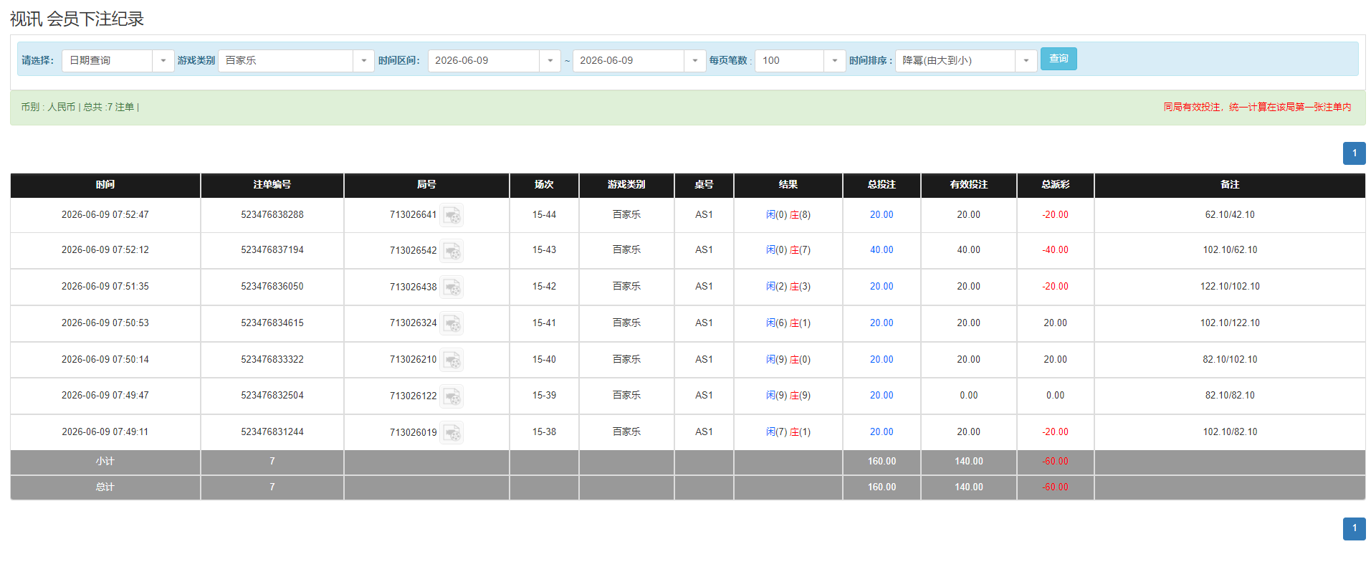Select the page title 视讯 会员下注纪录

tap(77, 19)
